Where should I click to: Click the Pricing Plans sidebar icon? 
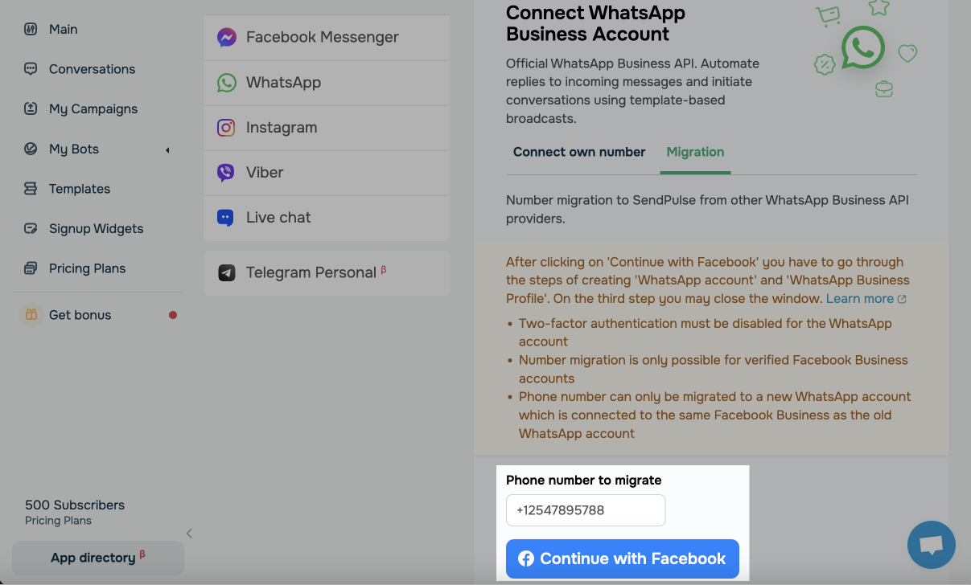pos(31,268)
